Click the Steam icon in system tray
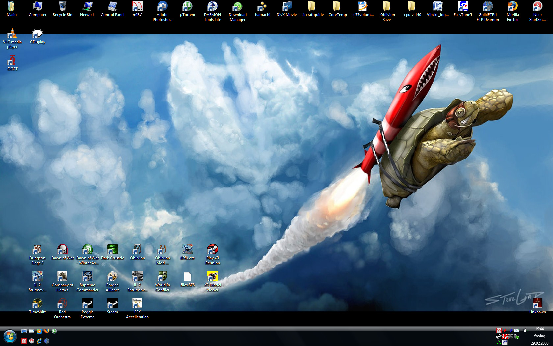 pyautogui.click(x=499, y=336)
